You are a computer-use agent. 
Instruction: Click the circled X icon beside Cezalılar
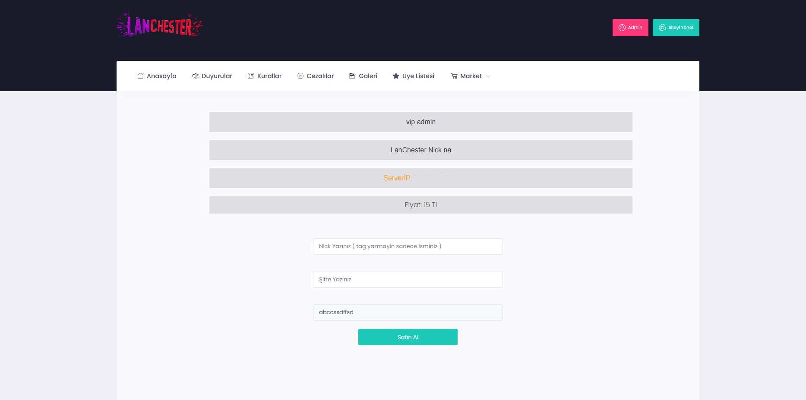(x=300, y=76)
